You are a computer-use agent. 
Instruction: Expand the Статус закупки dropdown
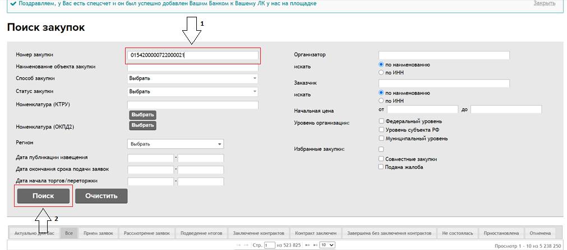point(192,91)
